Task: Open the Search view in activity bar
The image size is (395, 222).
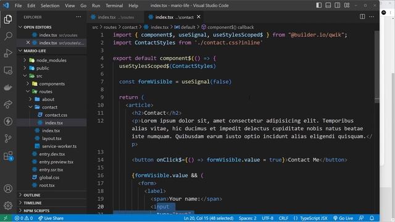Action: (x=8, y=36)
